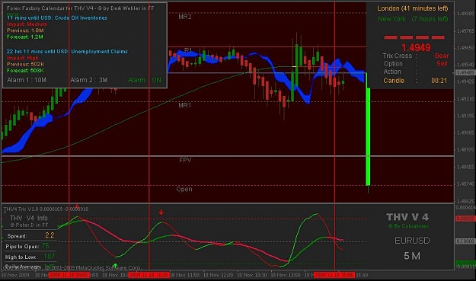The height and width of the screenshot is (281, 476).
Task: Click the large red 1.4949 price
Action: coord(416,47)
